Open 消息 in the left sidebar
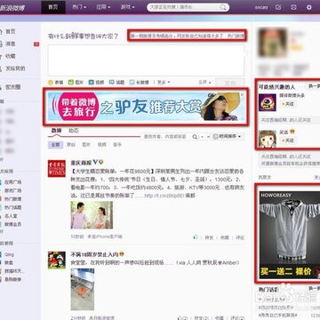The image size is (320, 320). pos(11,44)
